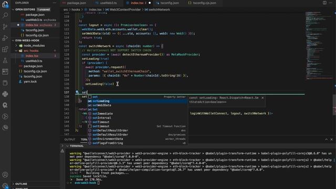Choose the setImmediate autocomplete suggestion
336x189 pixels.
click(x=137, y=113)
